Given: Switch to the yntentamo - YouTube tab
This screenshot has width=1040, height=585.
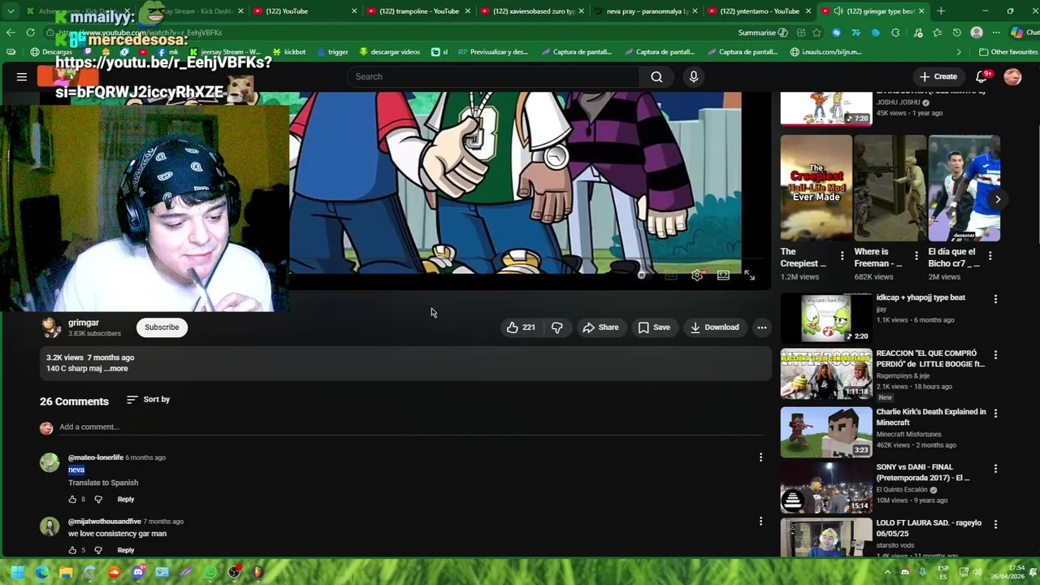Looking at the screenshot, I should 758,11.
